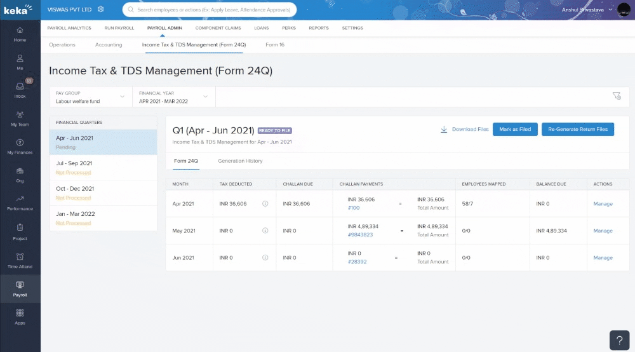
Task: Click the Mark as Filed button
Action: [514, 129]
